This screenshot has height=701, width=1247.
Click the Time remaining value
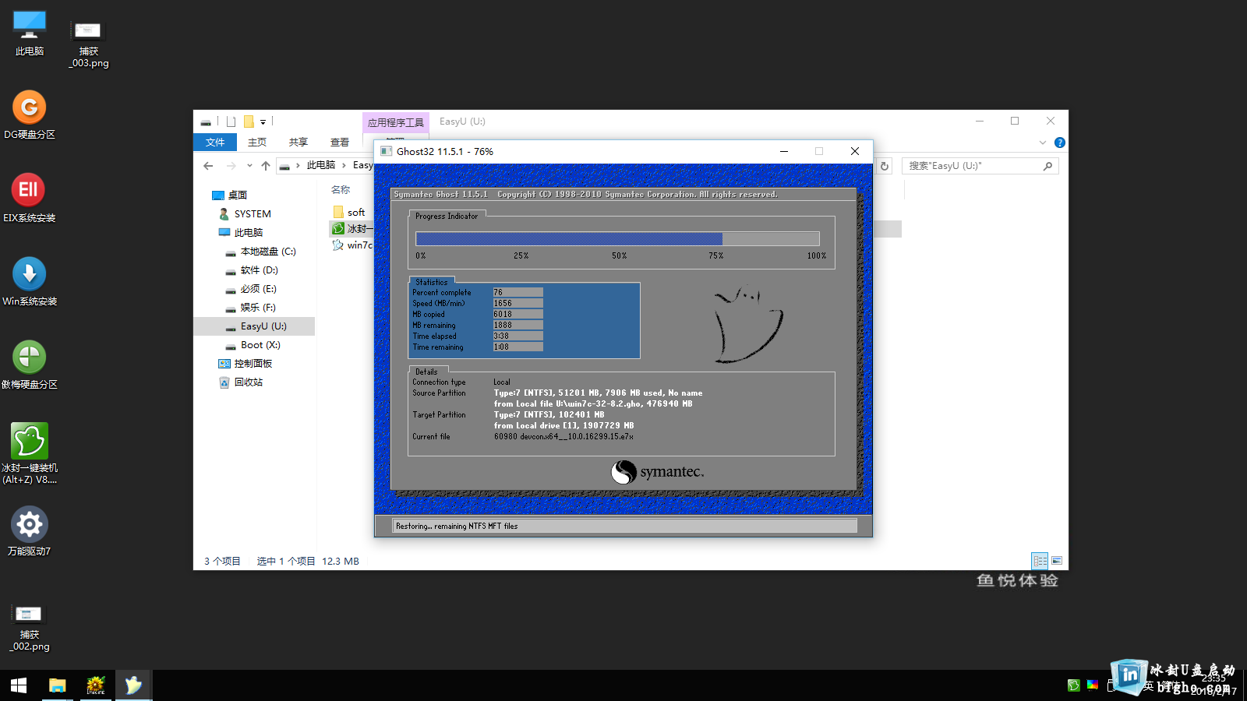coord(518,347)
